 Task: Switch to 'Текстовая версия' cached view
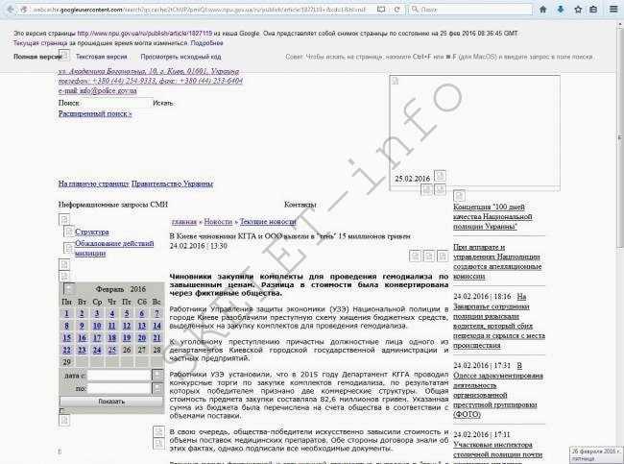(103, 57)
